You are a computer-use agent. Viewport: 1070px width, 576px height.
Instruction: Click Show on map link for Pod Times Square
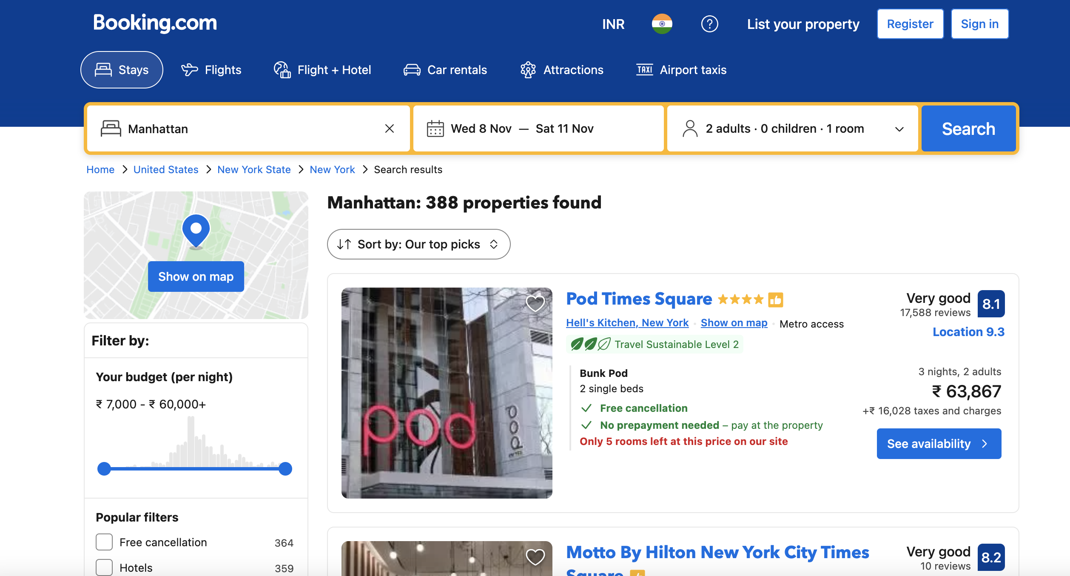pos(734,323)
